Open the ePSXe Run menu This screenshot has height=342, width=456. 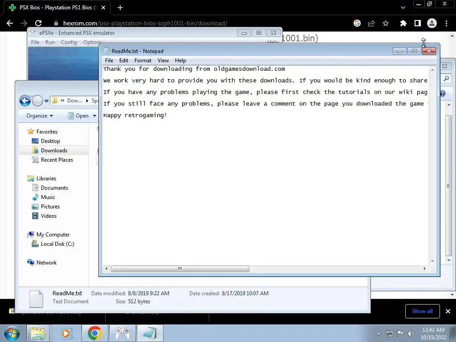point(50,42)
